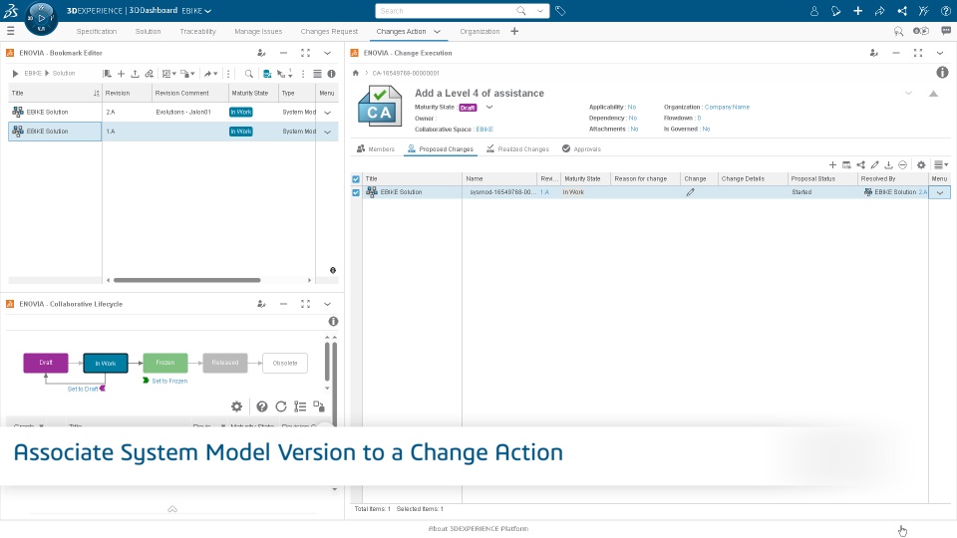Image resolution: width=957 pixels, height=538 pixels.
Task: Toggle the select-all checkbox in proposed changes header
Action: pyautogui.click(x=356, y=178)
